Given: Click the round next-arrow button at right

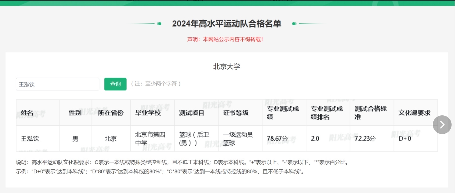Looking at the screenshot, I should point(442,125).
